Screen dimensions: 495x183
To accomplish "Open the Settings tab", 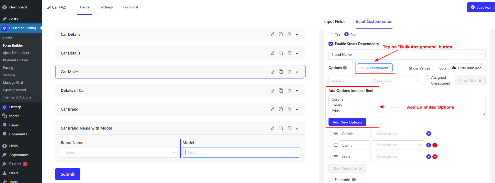I will pyautogui.click(x=106, y=7).
